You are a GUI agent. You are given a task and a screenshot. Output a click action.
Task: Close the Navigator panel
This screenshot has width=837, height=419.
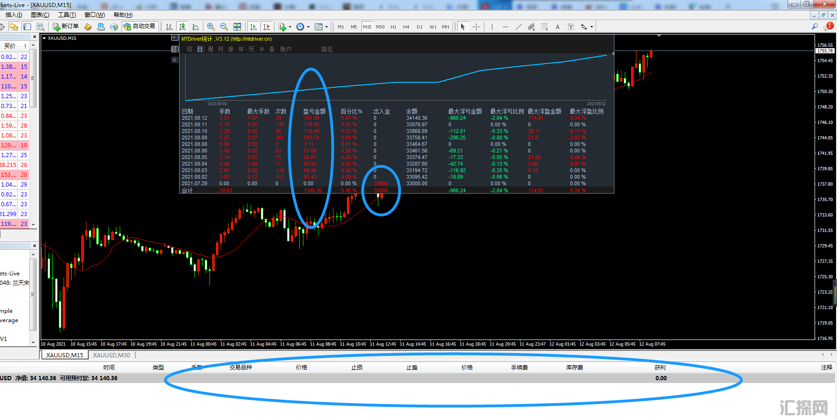[x=34, y=246]
